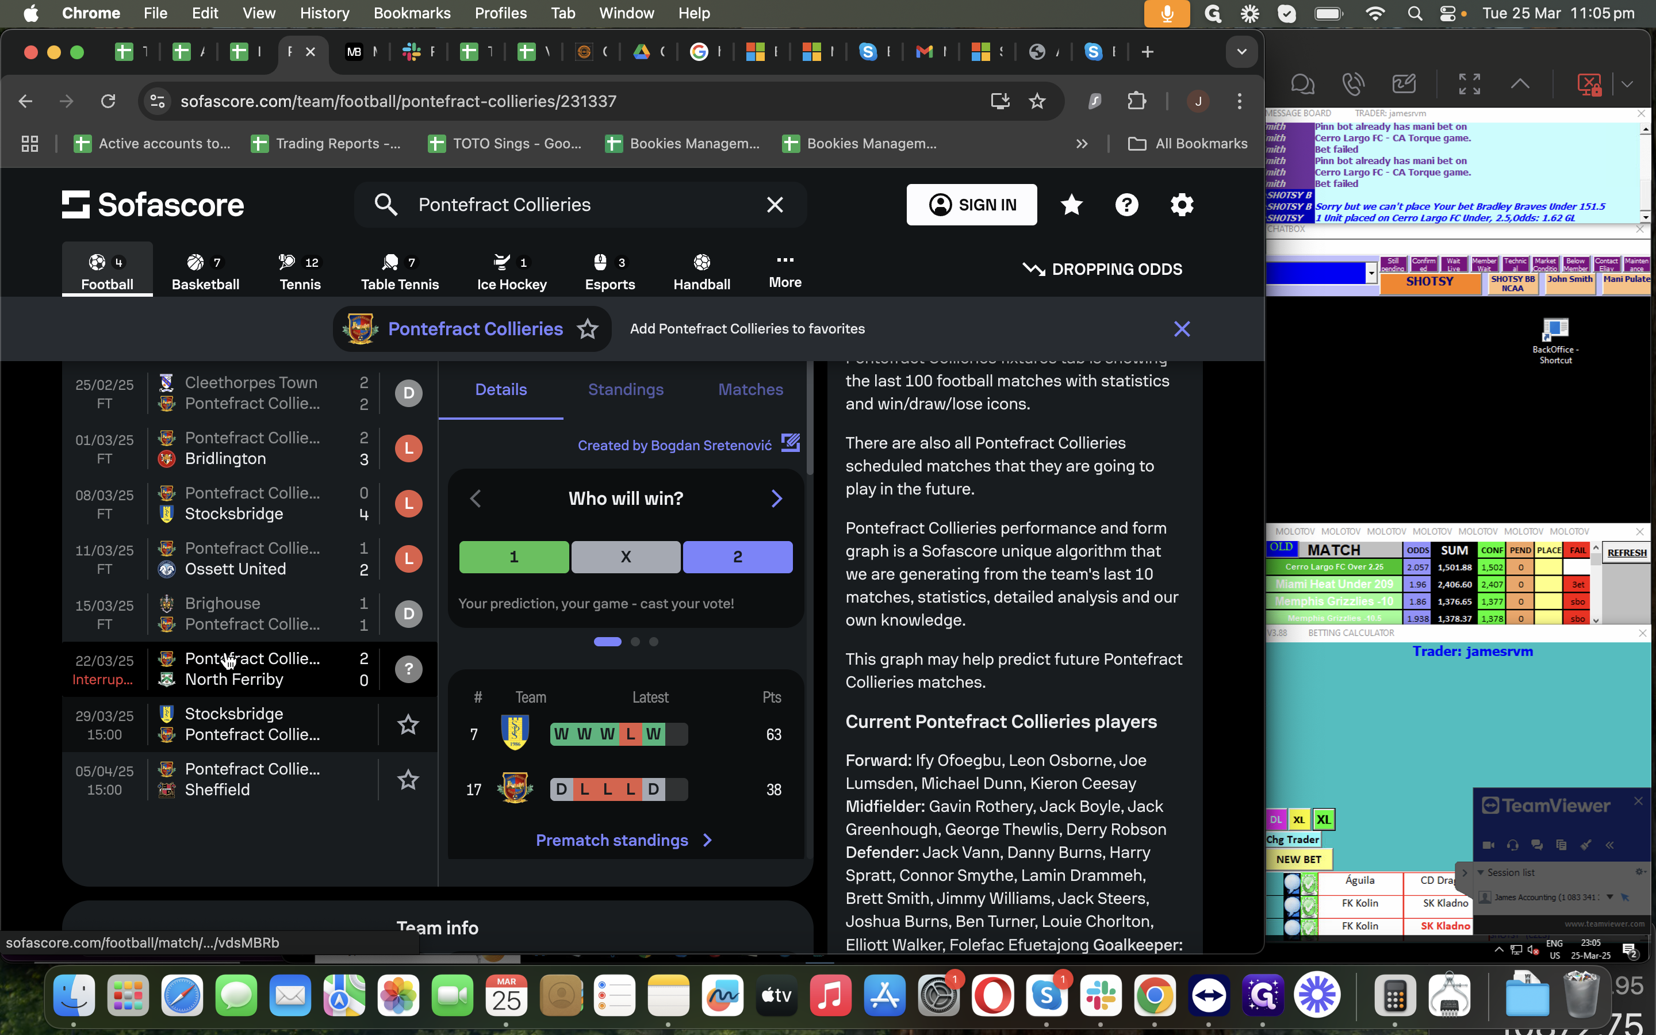Click the Pontefract Collieries team crest icon
Screen dimensions: 1656x1035
360,328
